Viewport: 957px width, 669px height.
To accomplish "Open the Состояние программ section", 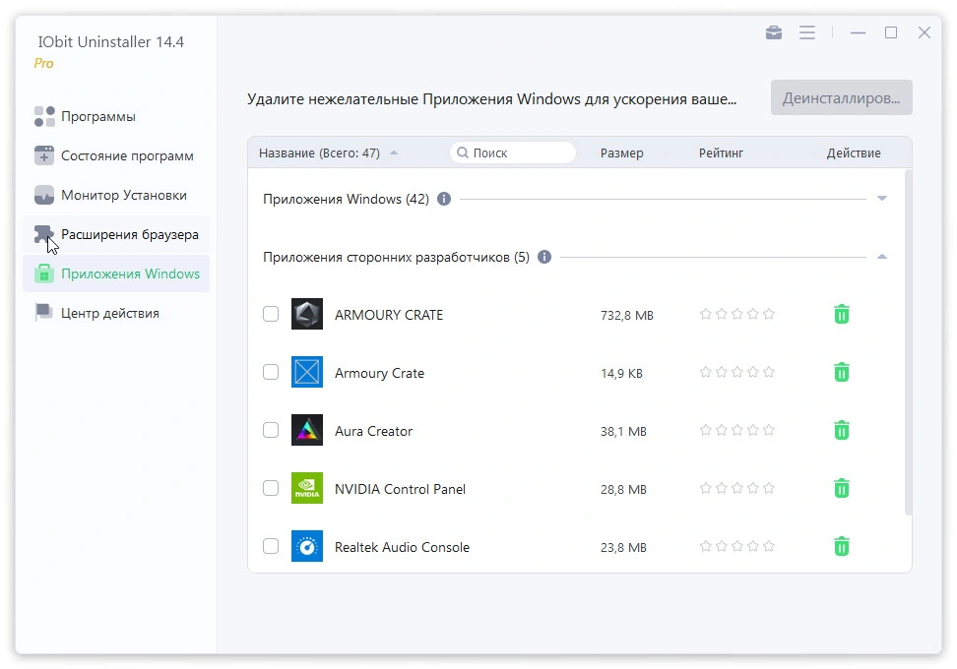I will coord(116,155).
